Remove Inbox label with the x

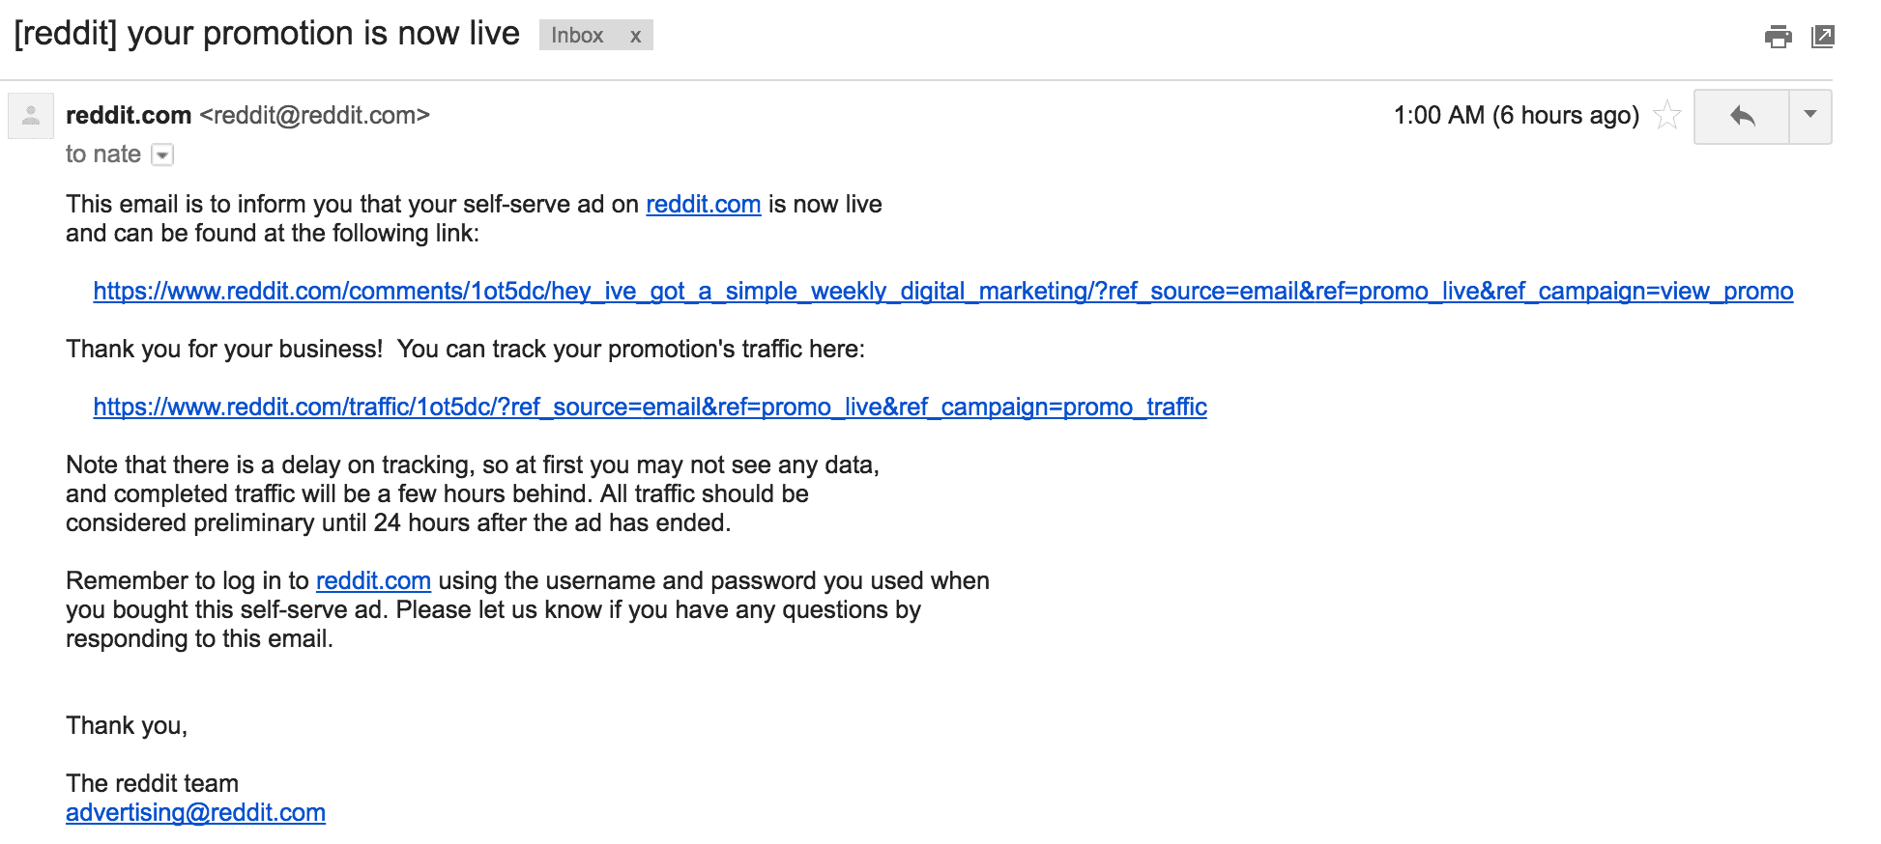(x=635, y=36)
